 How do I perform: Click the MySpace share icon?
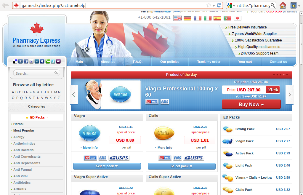pos(42,61)
